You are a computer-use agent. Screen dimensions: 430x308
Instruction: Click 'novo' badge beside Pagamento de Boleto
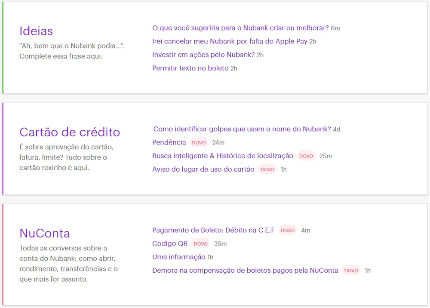(287, 230)
